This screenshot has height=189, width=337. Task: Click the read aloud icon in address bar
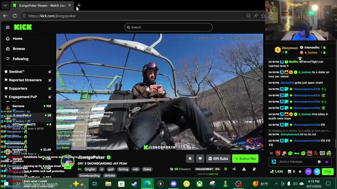(x=256, y=16)
